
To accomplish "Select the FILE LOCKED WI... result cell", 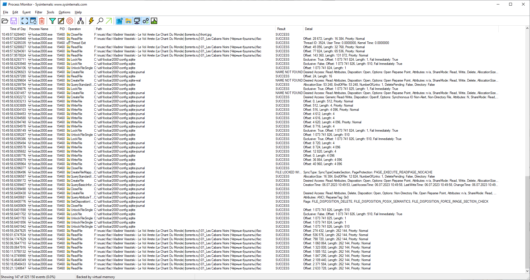I will coord(289,172).
